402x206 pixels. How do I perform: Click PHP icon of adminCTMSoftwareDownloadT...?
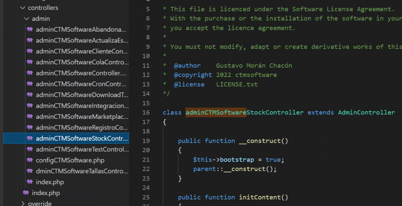click(x=30, y=94)
